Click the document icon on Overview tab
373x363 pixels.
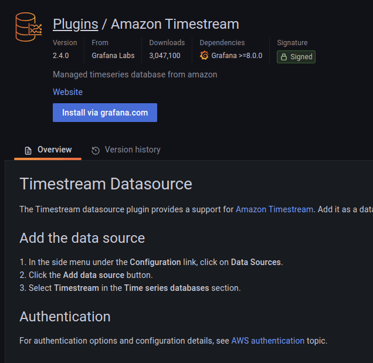[x=28, y=150]
